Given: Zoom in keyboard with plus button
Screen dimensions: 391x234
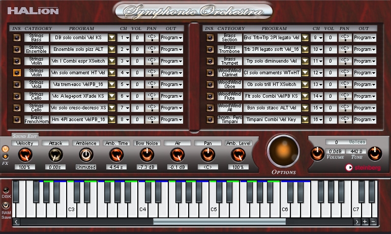Looking at the screenshot, I should tap(365, 221).
